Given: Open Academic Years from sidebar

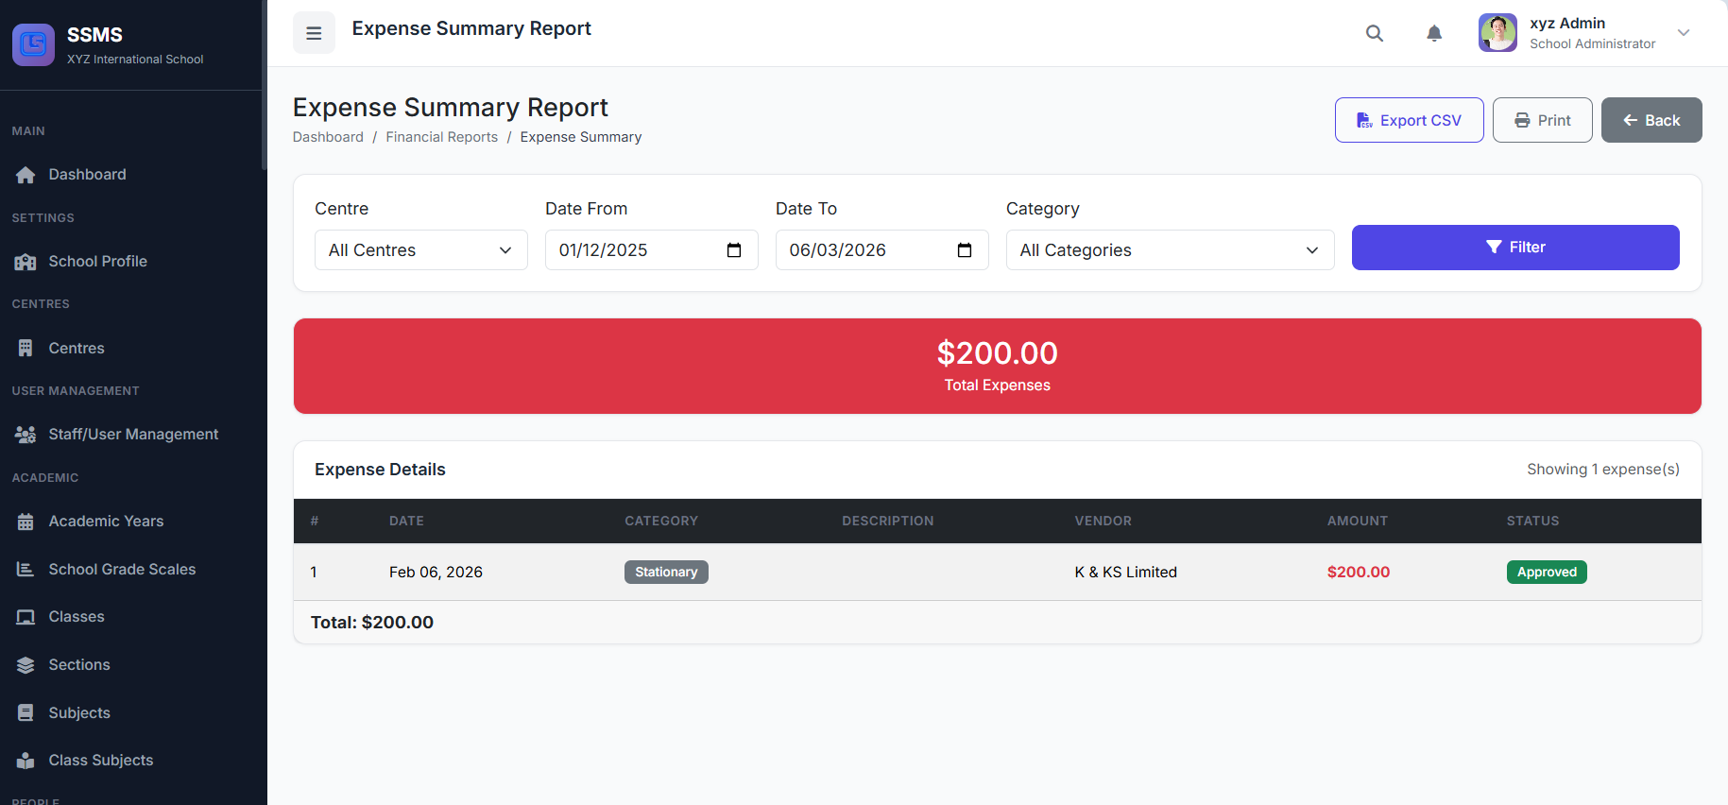Looking at the screenshot, I should point(106,522).
